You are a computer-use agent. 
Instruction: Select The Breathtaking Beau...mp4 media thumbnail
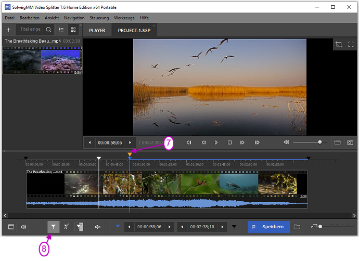pos(42,60)
